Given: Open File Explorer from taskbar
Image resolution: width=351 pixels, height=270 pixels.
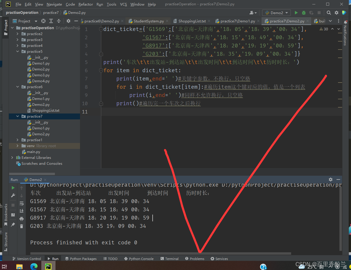Looking at the screenshot, I should click(19, 266).
